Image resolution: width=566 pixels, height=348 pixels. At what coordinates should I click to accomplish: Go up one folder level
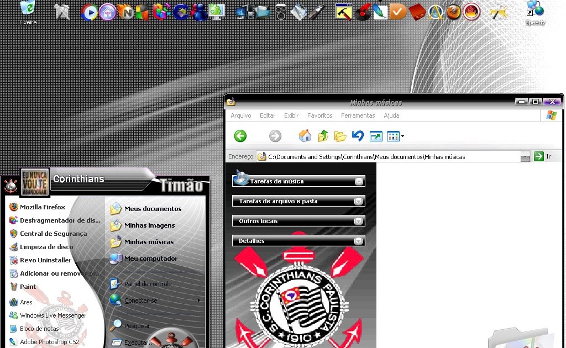(x=323, y=136)
